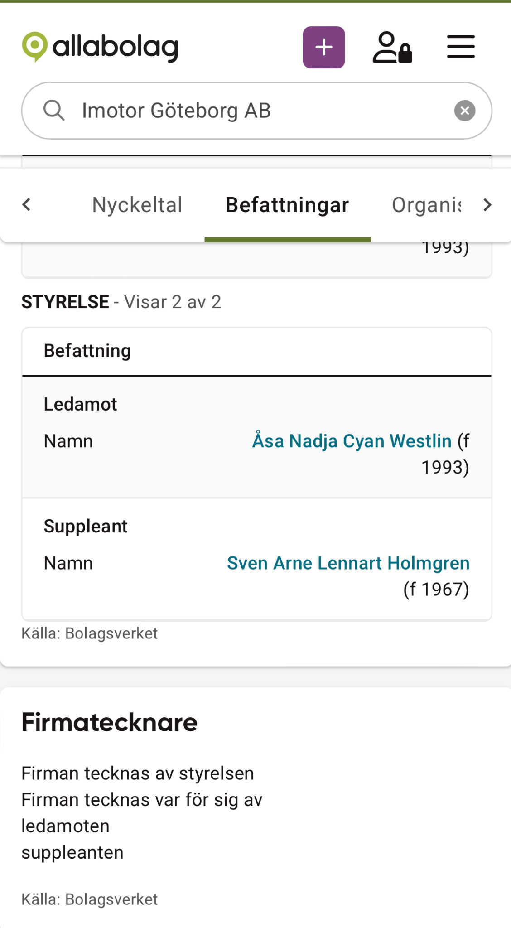Viewport: 511px width, 928px height.
Task: Open the allabolag logo homepage
Action: click(x=100, y=47)
